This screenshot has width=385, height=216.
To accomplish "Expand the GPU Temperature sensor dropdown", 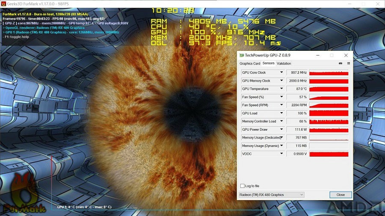I will 281,89.
